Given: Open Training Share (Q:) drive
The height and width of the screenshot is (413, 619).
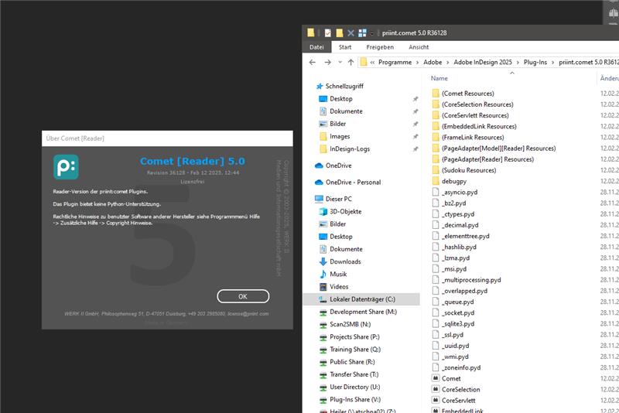Looking at the screenshot, I should tap(355, 350).
